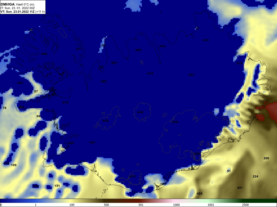Click the map value -600
Screen dimensions: 277x207
(x=71, y=143)
